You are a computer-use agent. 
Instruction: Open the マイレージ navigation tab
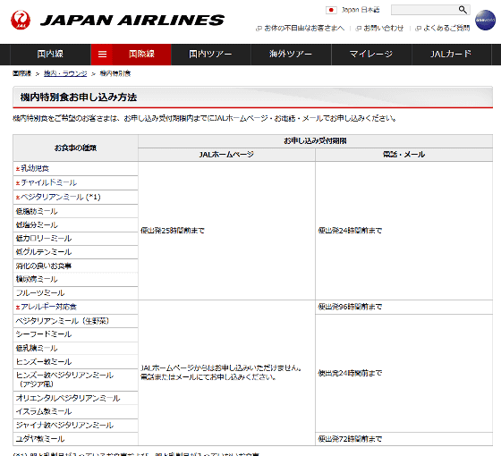click(x=371, y=55)
